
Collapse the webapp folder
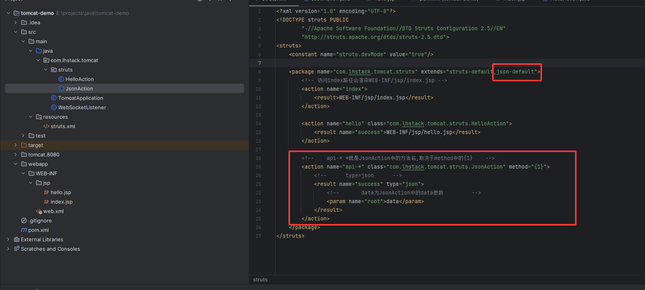(16, 164)
